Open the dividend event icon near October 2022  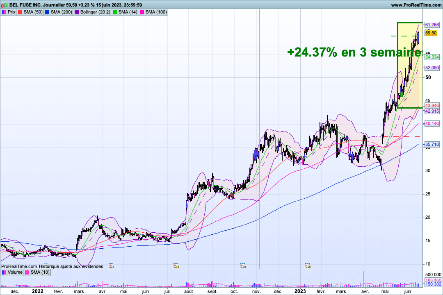coord(243,265)
